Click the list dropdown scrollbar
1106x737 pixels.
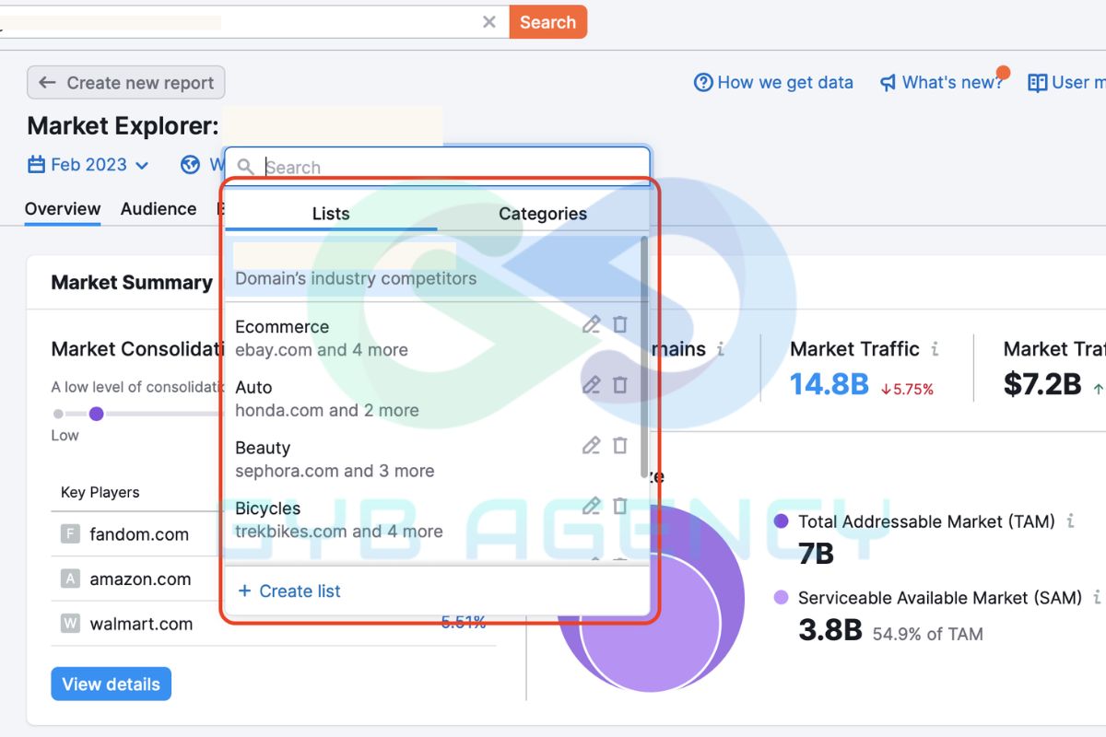pos(643,357)
